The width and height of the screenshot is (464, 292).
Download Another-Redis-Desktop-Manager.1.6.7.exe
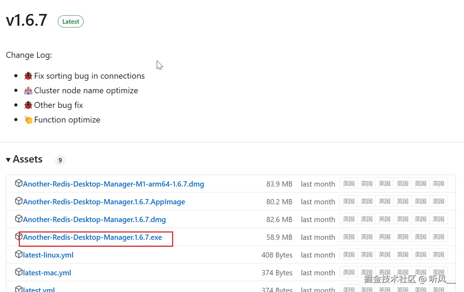click(x=93, y=237)
